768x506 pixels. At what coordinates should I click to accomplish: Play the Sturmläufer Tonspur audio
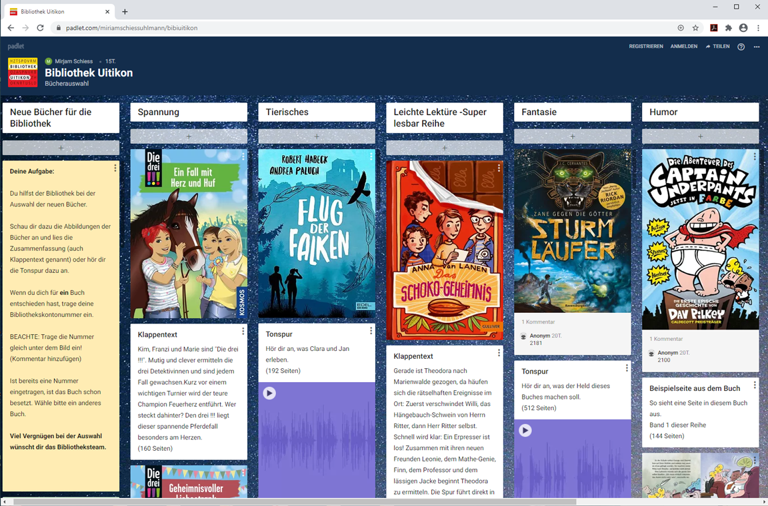[525, 430]
